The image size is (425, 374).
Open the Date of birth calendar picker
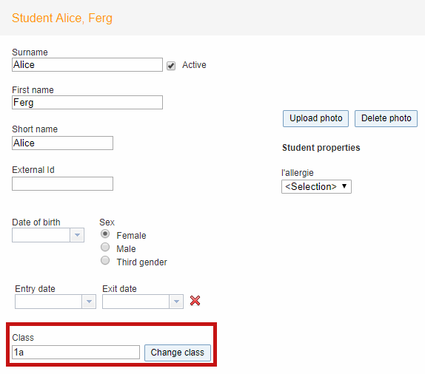click(x=77, y=235)
